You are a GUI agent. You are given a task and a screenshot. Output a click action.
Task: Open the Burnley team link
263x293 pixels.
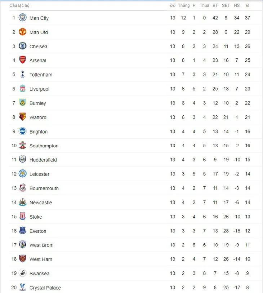point(38,103)
